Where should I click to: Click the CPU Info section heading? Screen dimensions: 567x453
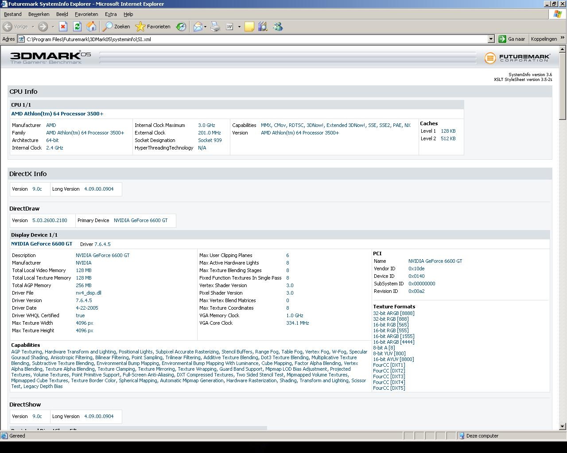pos(23,92)
